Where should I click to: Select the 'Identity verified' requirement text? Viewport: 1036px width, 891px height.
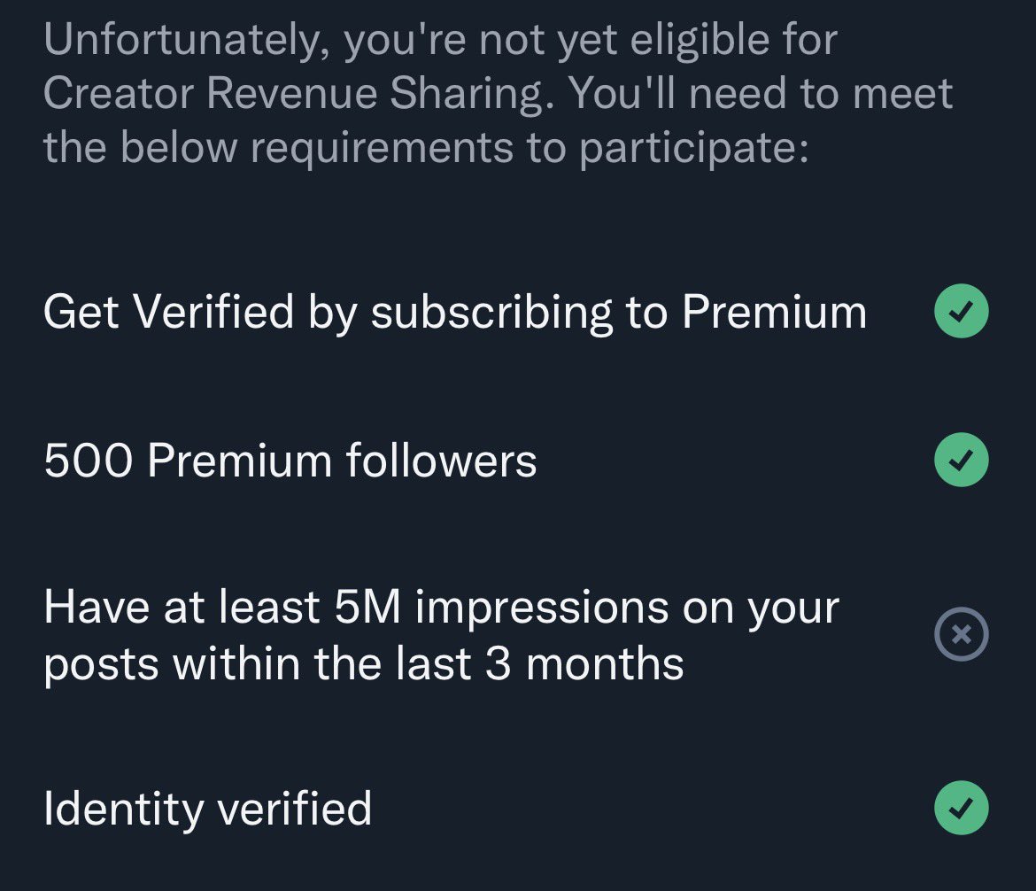click(207, 808)
